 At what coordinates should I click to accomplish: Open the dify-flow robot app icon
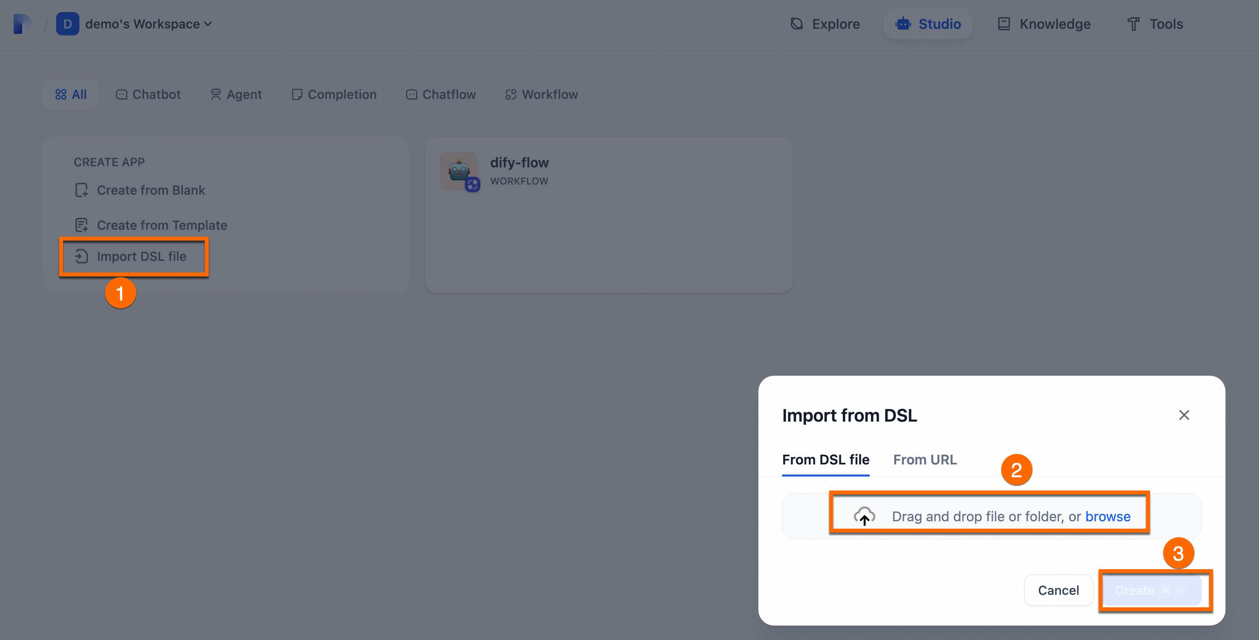pos(459,171)
